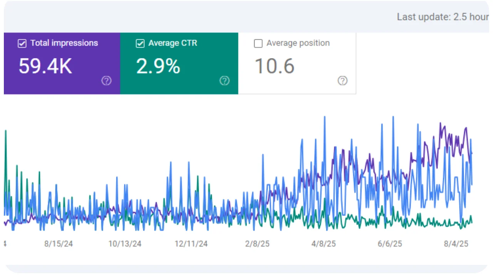Open help icon on Total impressions card
Screen dimensions: 493x277
106,81
